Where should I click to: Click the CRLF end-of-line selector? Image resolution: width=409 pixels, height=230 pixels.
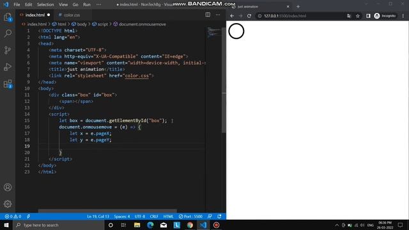tap(154, 217)
